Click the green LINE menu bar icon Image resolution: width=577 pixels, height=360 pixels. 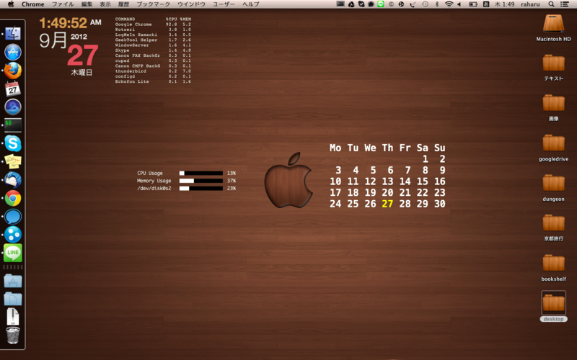click(381, 4)
